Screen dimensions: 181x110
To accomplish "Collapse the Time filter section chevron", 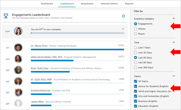I will point(174,42).
